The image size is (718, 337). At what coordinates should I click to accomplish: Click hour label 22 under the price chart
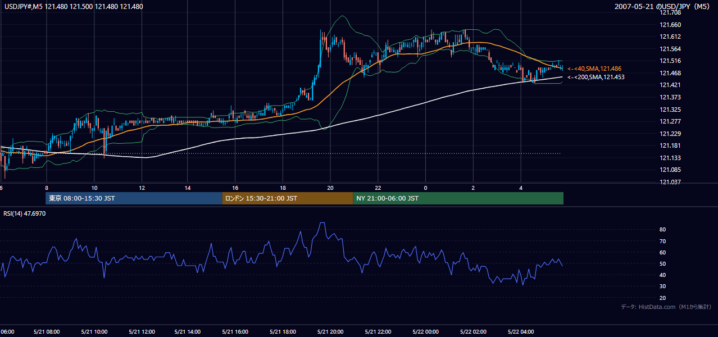(x=378, y=188)
